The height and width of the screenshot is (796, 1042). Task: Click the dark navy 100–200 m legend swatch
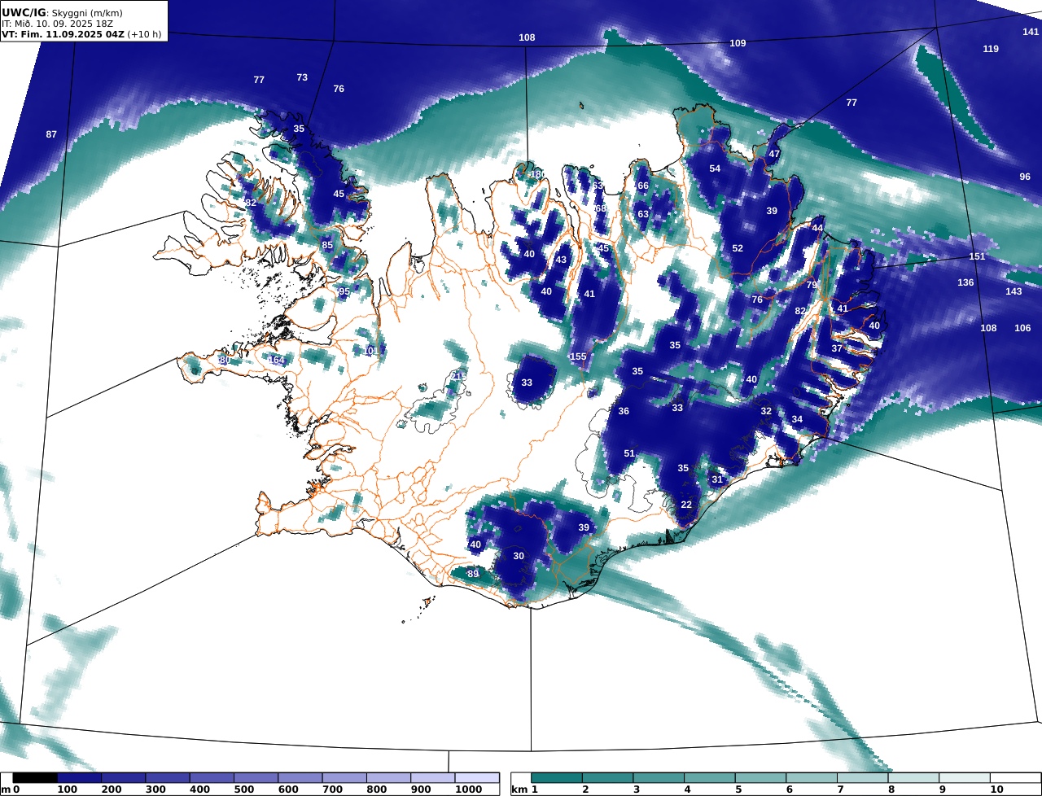click(79, 778)
